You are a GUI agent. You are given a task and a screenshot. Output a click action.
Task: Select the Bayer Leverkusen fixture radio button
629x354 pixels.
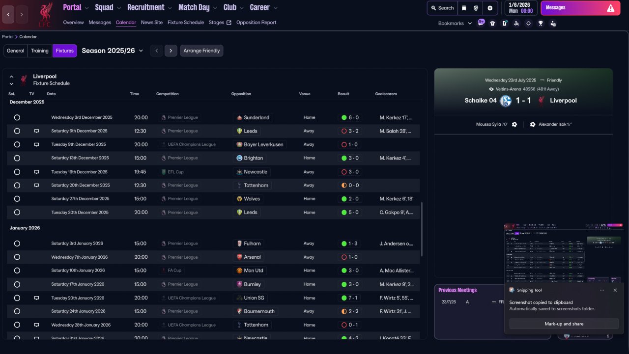tap(17, 145)
